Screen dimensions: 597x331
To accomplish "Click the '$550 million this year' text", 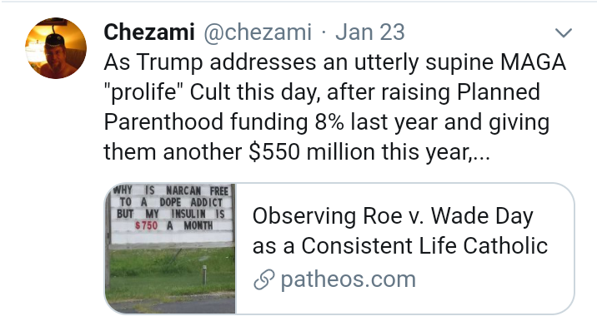I will [359, 152].
